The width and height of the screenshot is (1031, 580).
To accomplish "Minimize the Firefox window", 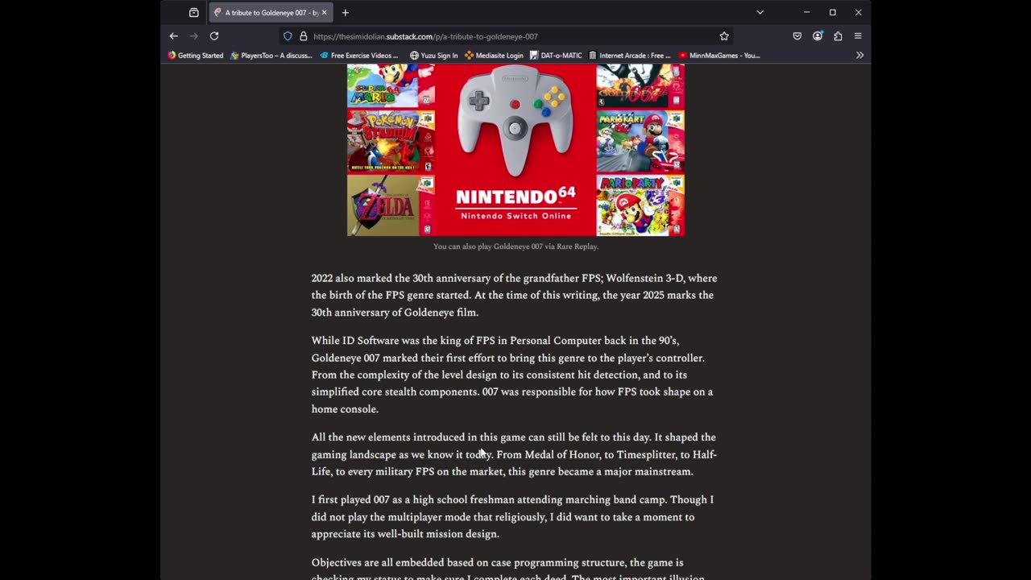I will pyautogui.click(x=806, y=13).
